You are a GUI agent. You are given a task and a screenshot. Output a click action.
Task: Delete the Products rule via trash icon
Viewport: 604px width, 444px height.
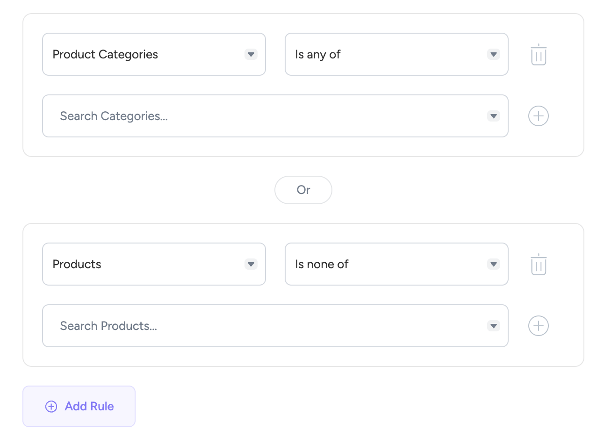coord(538,265)
